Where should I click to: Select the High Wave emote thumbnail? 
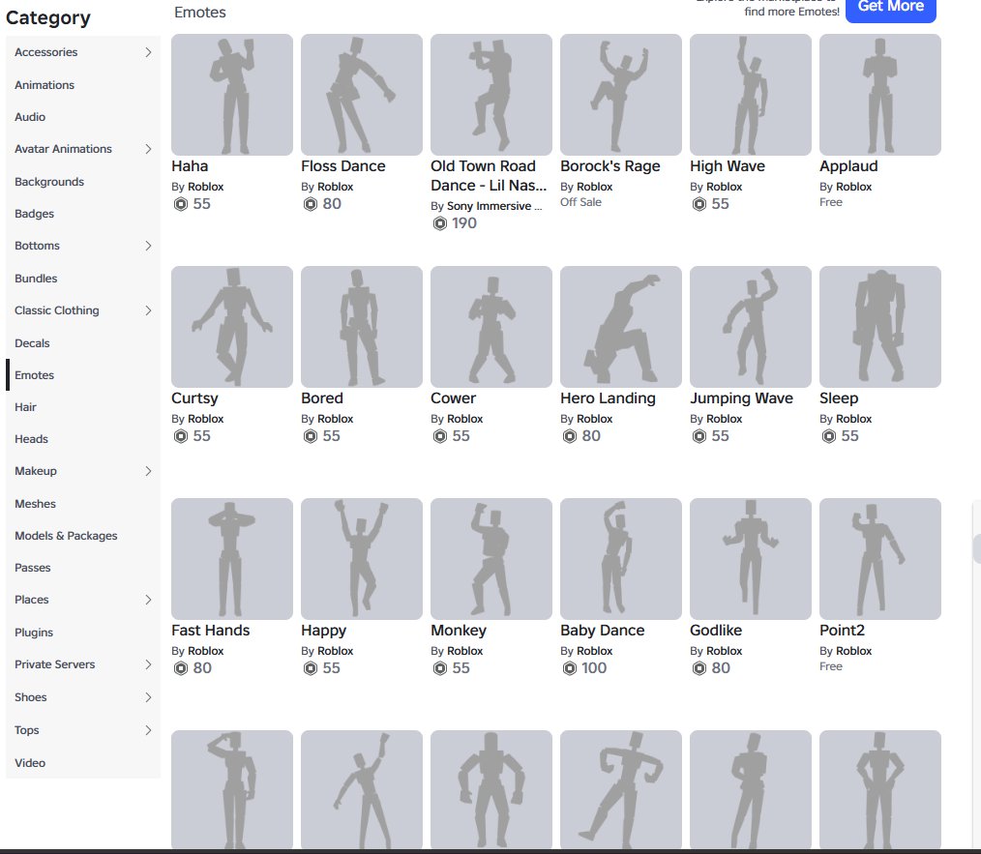point(750,95)
